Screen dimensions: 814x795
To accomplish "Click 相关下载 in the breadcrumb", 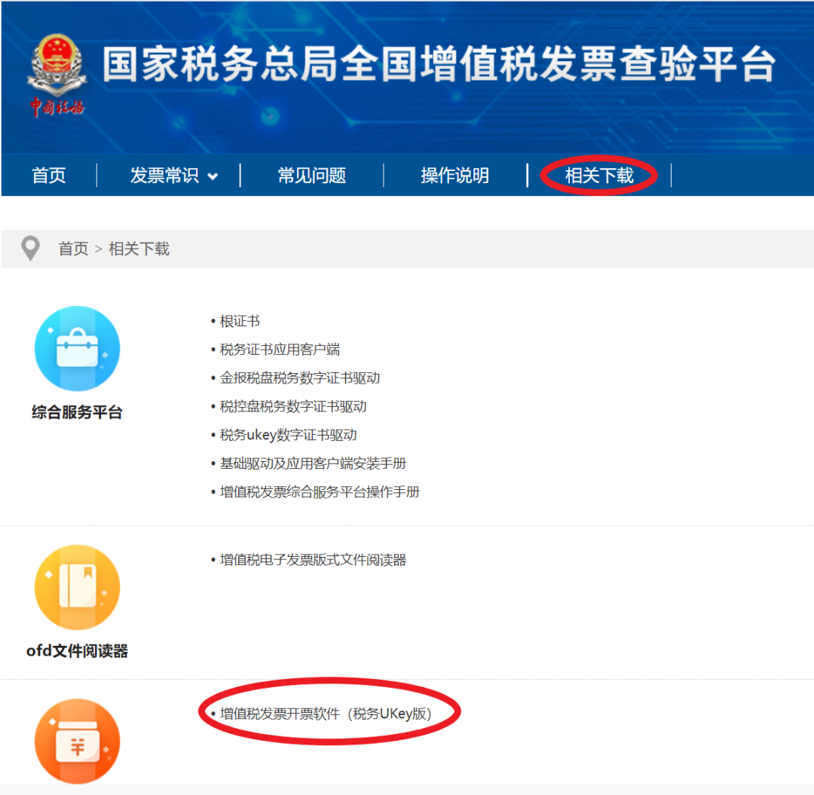I will tap(139, 249).
